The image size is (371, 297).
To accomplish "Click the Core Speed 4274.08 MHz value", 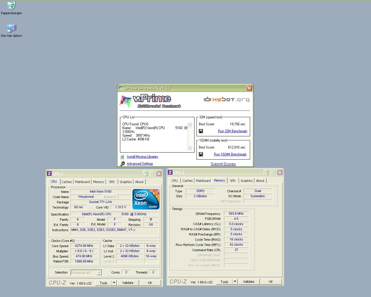I will tap(84, 246).
